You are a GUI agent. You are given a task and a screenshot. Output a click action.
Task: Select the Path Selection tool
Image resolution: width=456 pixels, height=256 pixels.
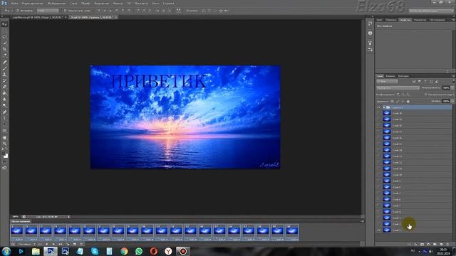(x=5, y=124)
